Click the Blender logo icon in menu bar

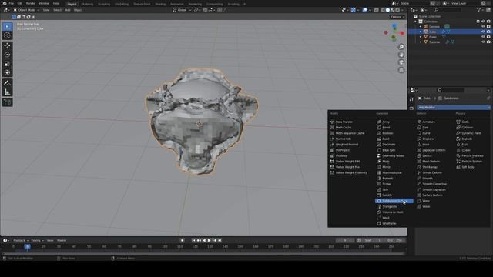click(x=5, y=3)
